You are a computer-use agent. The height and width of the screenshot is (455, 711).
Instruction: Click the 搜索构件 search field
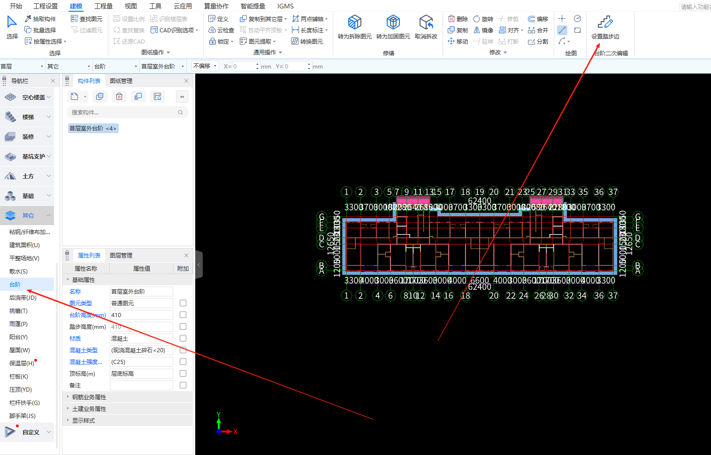coord(127,112)
